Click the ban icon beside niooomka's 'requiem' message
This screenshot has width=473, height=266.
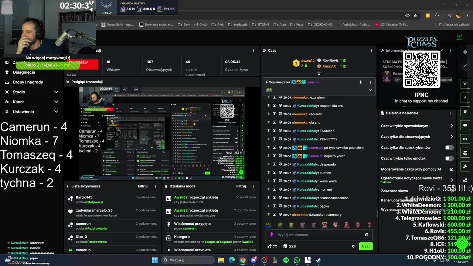tap(280, 114)
